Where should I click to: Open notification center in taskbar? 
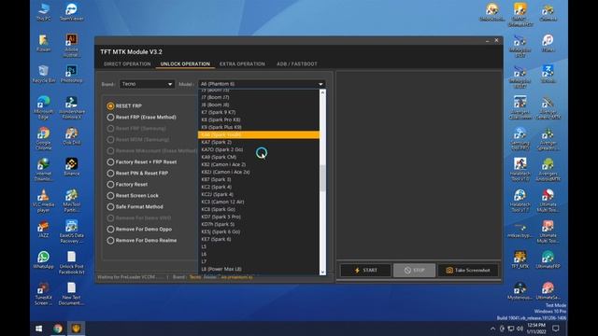(556, 329)
